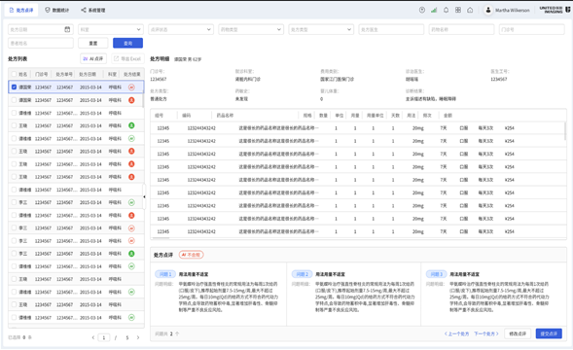Focus the 处方日期 date field
This screenshot has width=573, height=350.
coord(41,29)
